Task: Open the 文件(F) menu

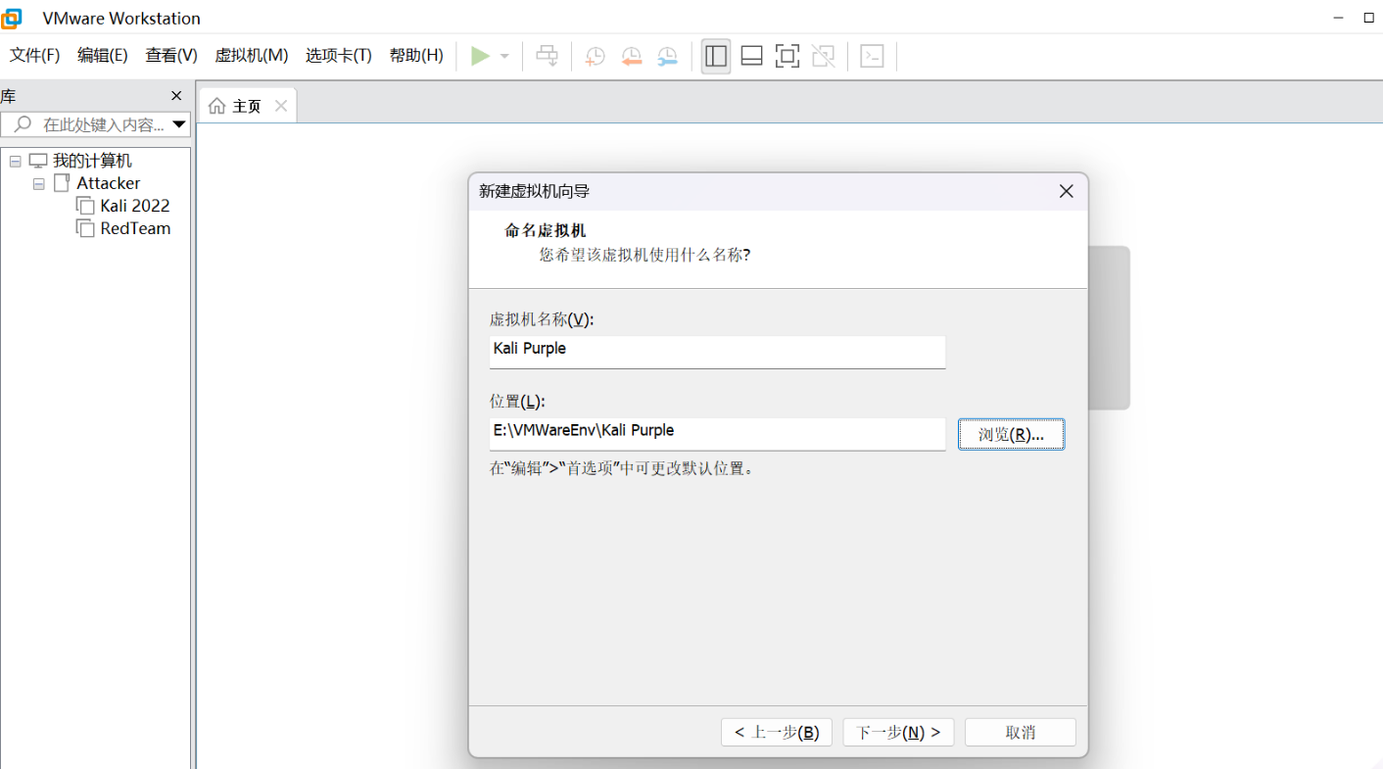Action: click(x=34, y=56)
